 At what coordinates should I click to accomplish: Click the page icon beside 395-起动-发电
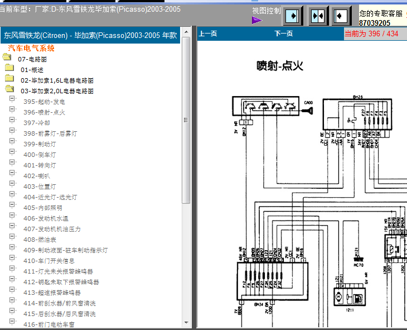[13, 99]
